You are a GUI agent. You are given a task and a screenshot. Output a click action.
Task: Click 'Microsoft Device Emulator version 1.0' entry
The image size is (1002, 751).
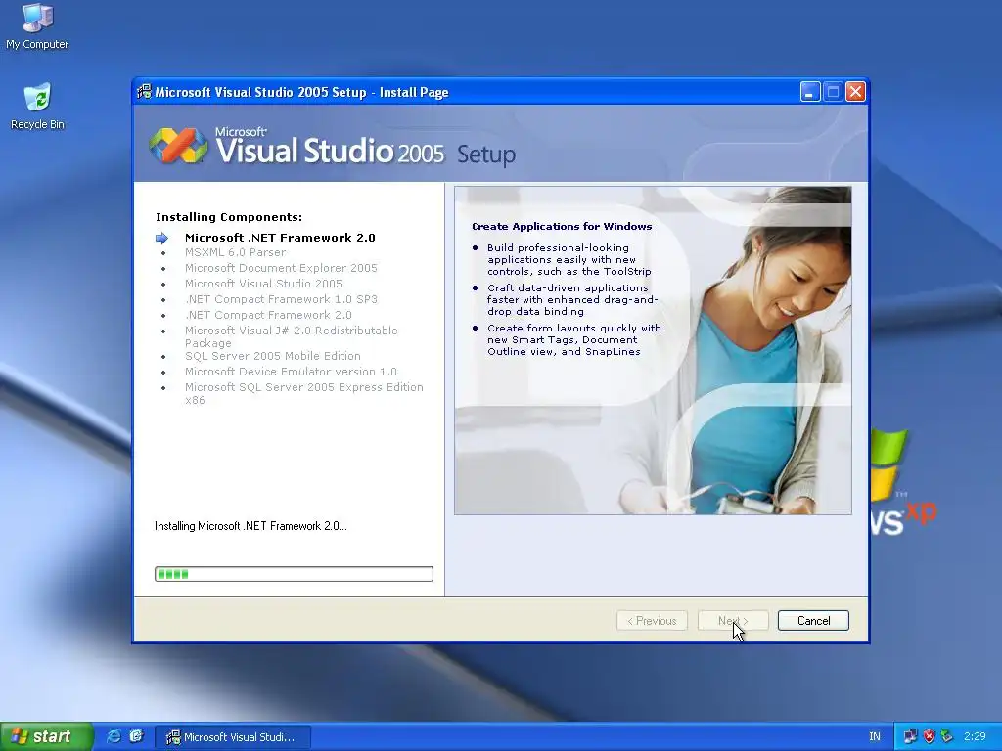pos(291,372)
